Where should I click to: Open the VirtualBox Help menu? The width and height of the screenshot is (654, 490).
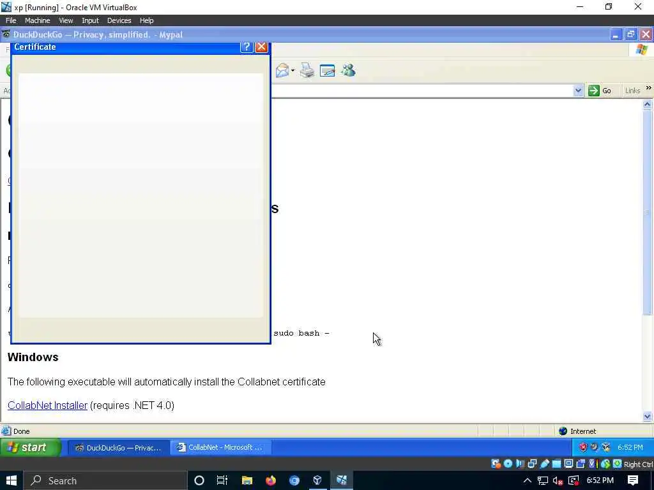(x=146, y=20)
